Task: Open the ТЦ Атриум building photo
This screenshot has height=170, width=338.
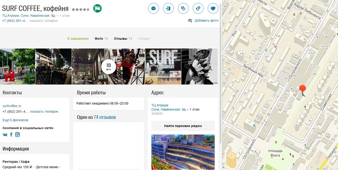Action: pos(183,152)
